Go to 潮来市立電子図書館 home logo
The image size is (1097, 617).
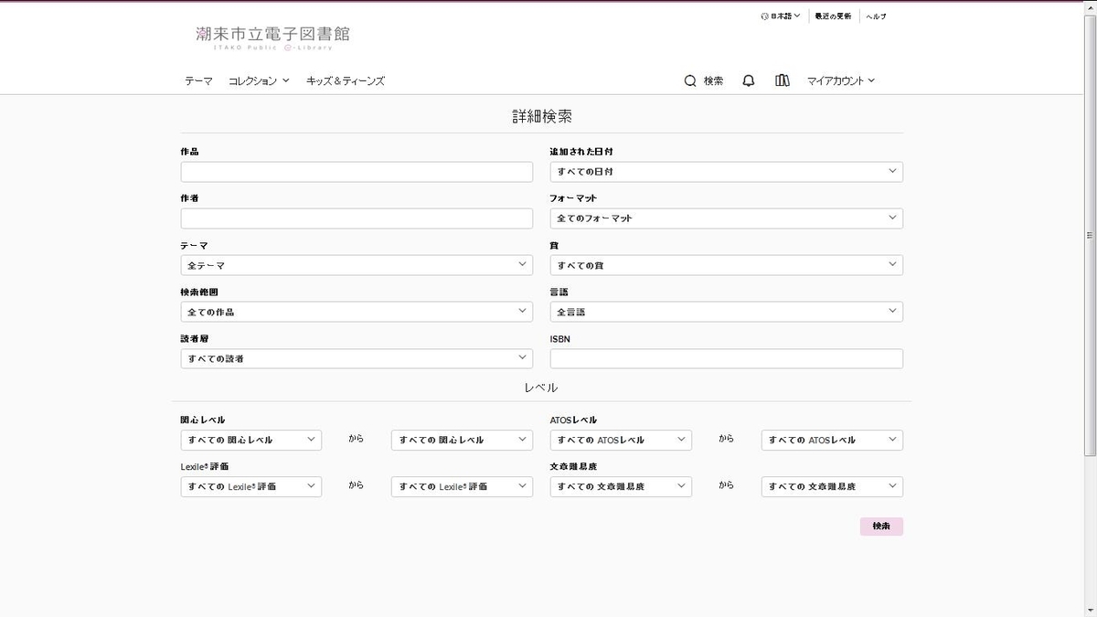pyautogui.click(x=272, y=37)
